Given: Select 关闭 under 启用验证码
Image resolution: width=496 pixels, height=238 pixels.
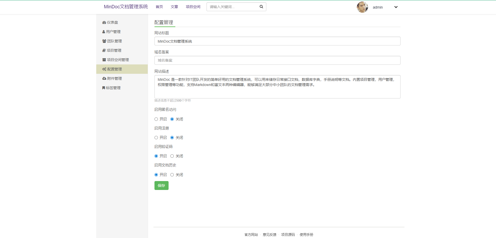Looking at the screenshot, I should tap(172, 156).
